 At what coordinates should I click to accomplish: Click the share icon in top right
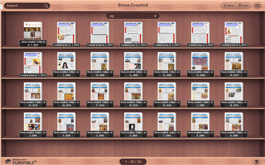pos(257,5)
